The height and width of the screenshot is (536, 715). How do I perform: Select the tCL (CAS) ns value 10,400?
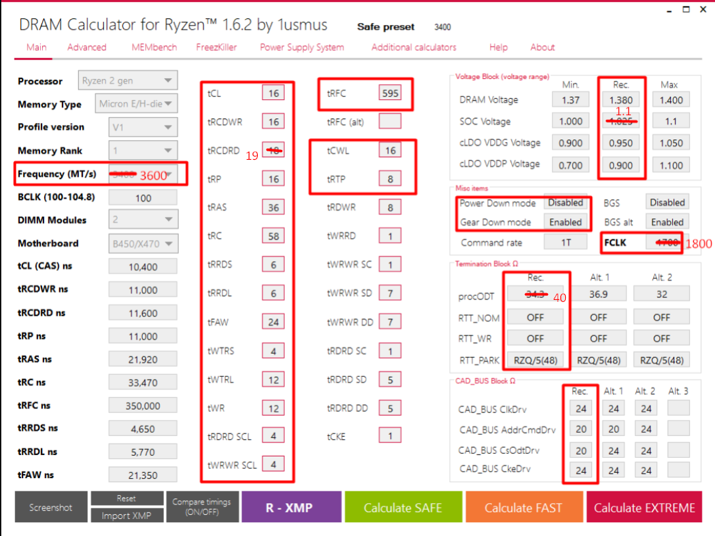(x=143, y=266)
